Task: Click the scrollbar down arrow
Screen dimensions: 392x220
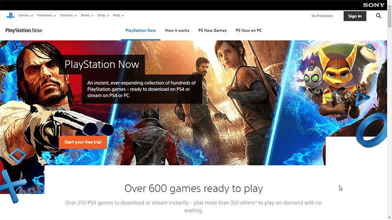Action: point(390,218)
